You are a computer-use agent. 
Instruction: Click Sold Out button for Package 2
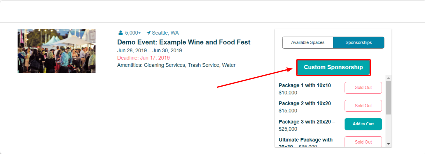point(363,106)
